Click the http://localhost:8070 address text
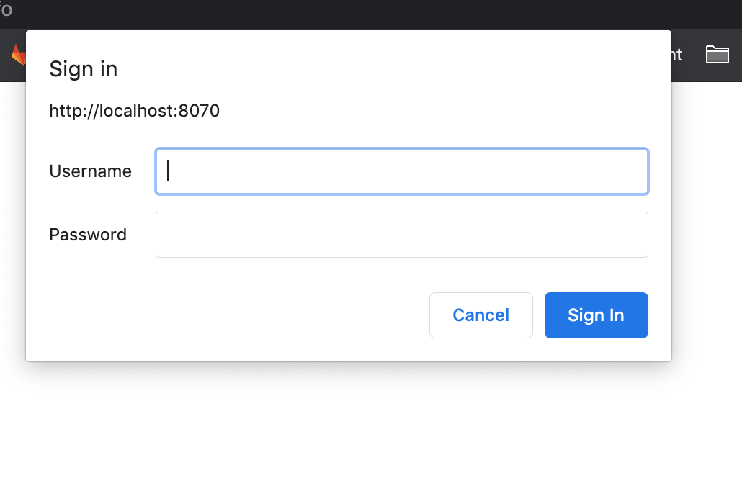This screenshot has width=742, height=491. pos(134,111)
